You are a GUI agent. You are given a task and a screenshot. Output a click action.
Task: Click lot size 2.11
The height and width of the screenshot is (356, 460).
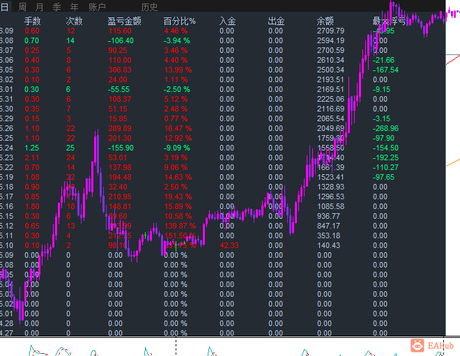[x=32, y=157]
